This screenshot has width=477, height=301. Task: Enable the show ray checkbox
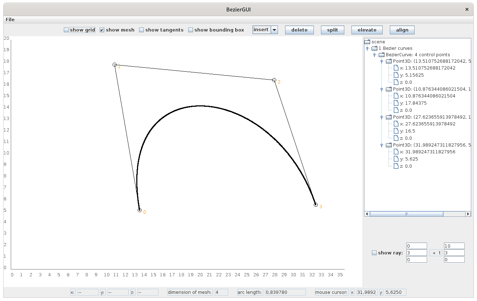(x=374, y=253)
